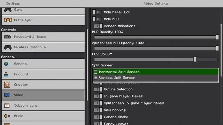Click Splitscreen HUD Opacity slider handle
Screen dimensions: 223x125
[217, 48]
